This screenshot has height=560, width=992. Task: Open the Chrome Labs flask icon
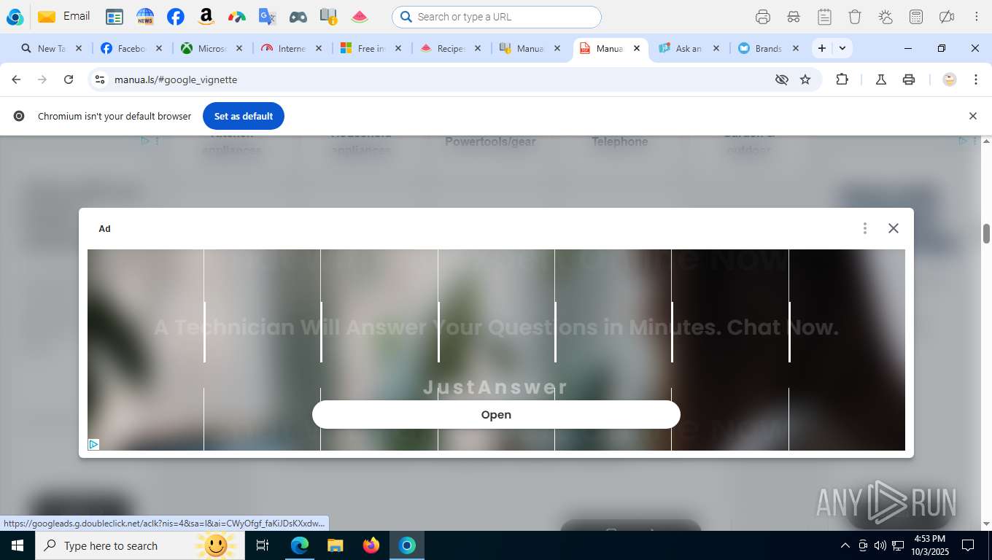pyautogui.click(x=881, y=79)
